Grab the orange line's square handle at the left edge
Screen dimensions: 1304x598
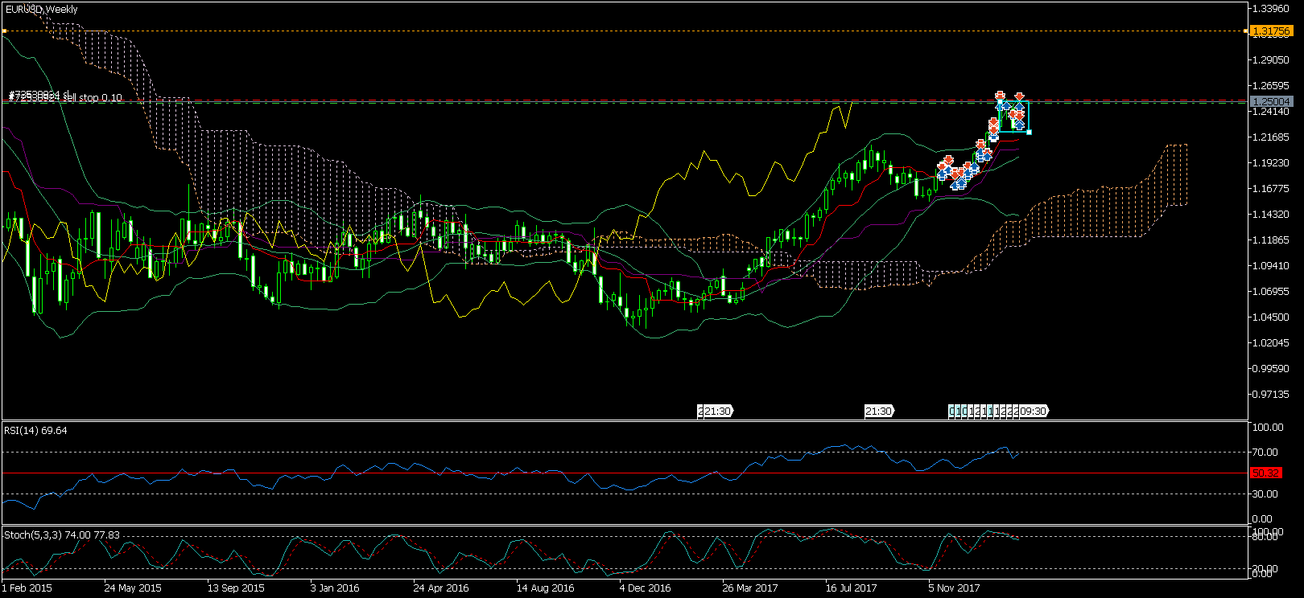(x=4, y=31)
